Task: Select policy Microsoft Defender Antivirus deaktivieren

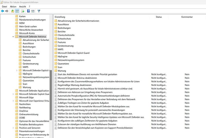Action: tap(77, 78)
